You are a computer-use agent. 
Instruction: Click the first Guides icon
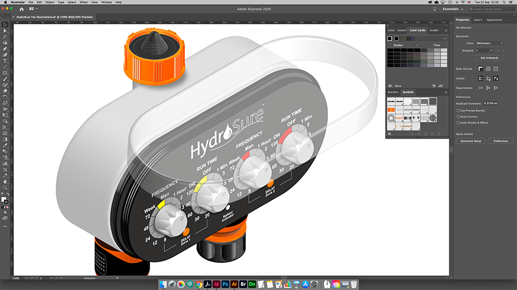coord(481,78)
